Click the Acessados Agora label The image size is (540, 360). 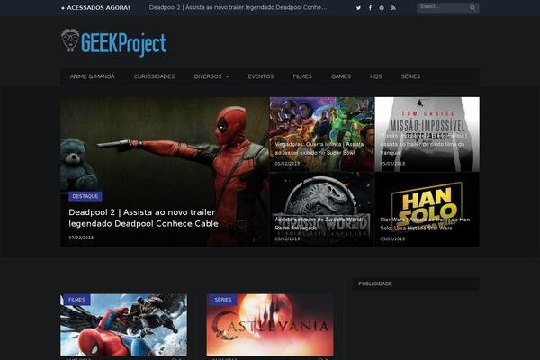pyautogui.click(x=95, y=7)
